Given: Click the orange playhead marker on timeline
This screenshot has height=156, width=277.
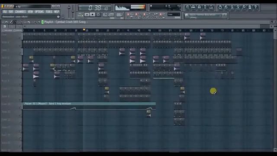Looking at the screenshot, I should 84,30.
